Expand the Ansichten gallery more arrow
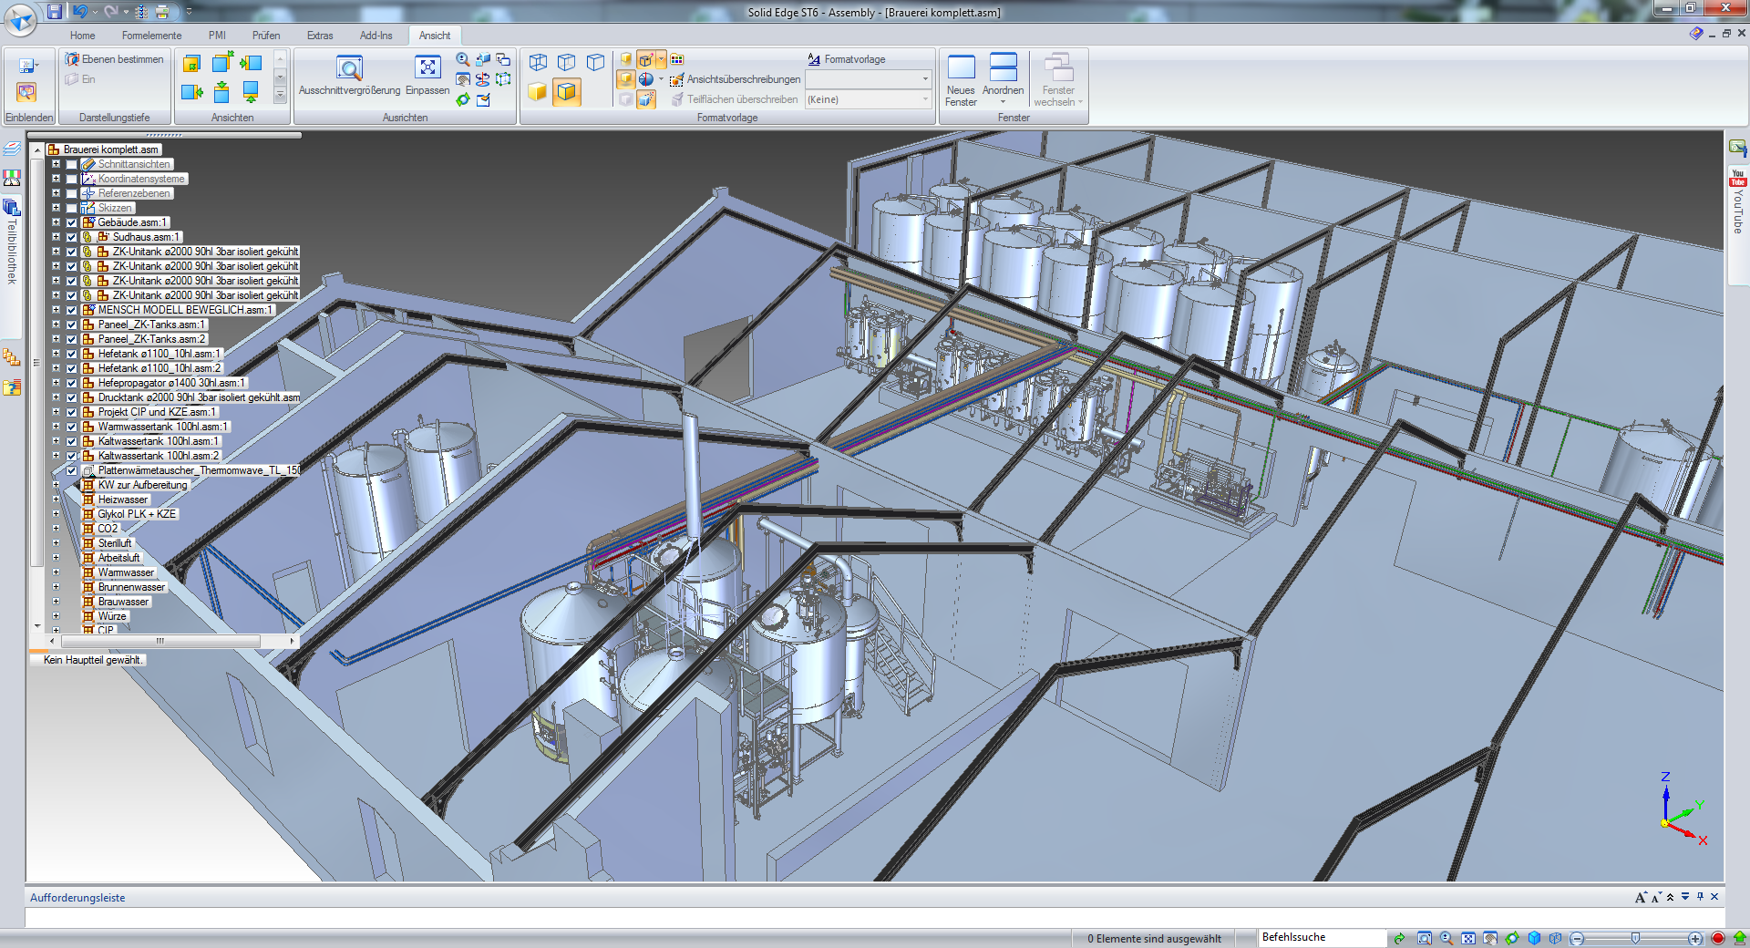The image size is (1750, 948). coord(280,95)
